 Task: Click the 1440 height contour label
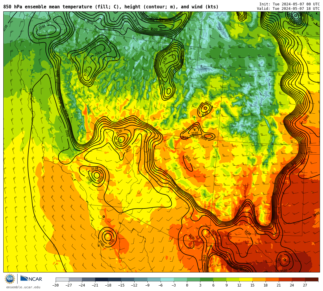pos(316,214)
